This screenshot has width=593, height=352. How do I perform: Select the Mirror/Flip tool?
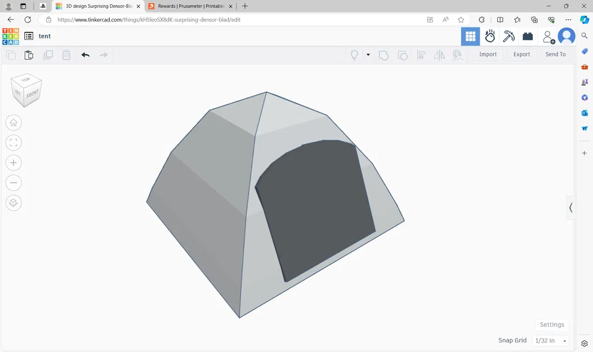click(439, 55)
